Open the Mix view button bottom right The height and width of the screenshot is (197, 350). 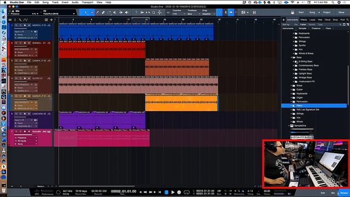(x=333, y=193)
